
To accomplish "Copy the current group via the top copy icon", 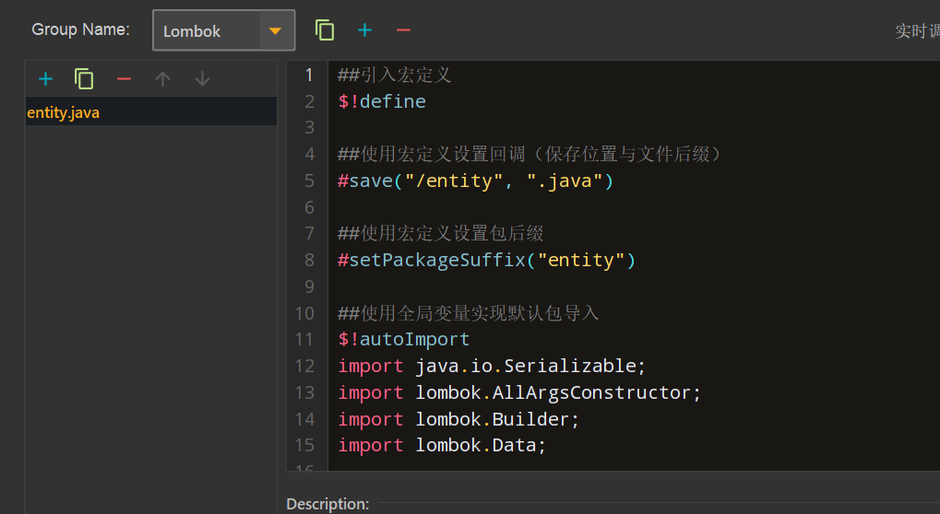I will click(x=325, y=29).
